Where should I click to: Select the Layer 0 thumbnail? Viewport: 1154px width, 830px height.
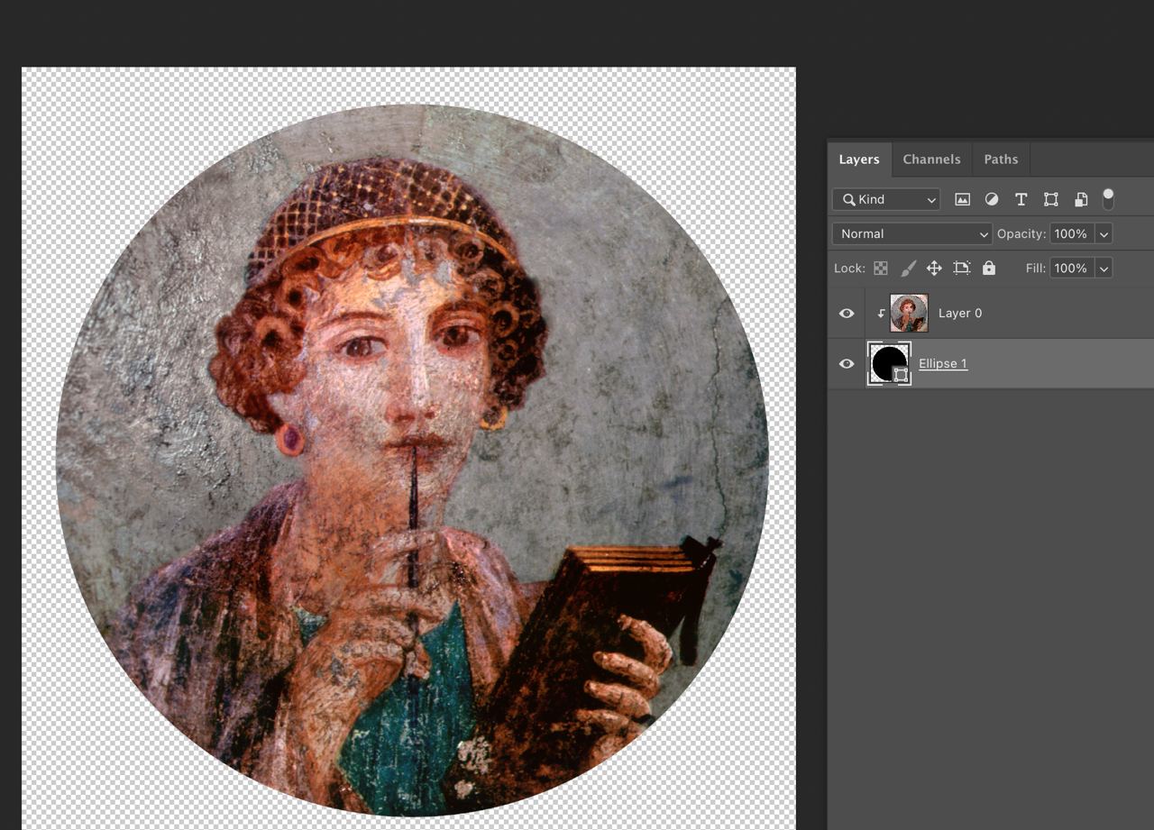(x=909, y=313)
